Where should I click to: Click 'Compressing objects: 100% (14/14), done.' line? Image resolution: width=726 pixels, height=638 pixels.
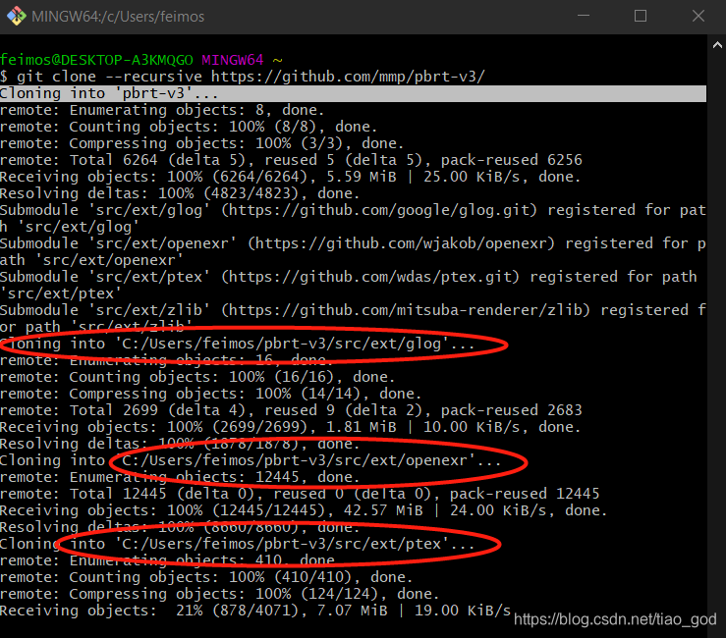(210, 394)
